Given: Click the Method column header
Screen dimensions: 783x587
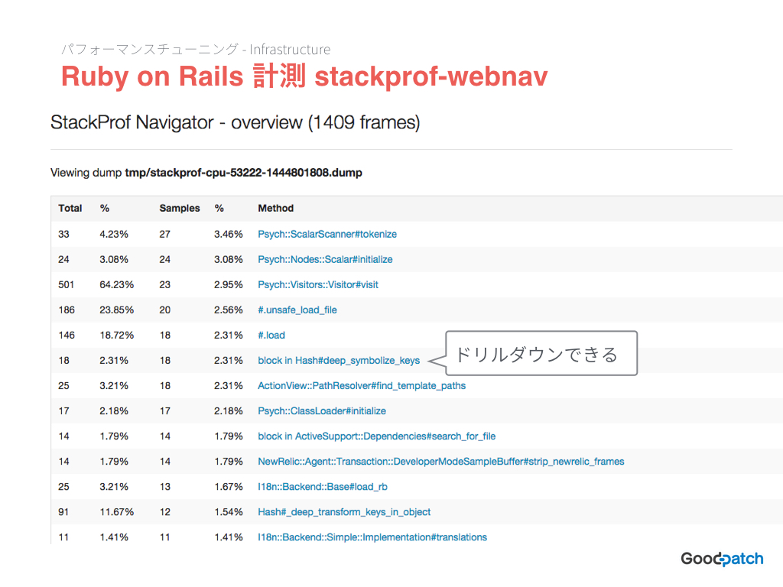Looking at the screenshot, I should coord(275,208).
